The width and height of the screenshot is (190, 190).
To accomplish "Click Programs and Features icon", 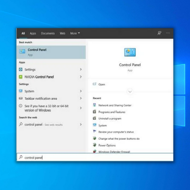I will point(94,112).
